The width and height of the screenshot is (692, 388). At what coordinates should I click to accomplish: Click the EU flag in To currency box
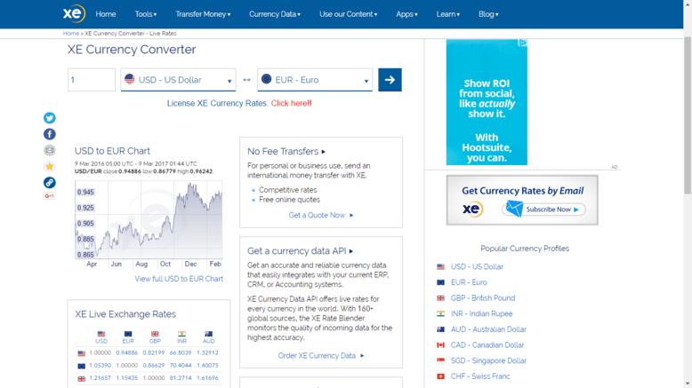(x=266, y=79)
